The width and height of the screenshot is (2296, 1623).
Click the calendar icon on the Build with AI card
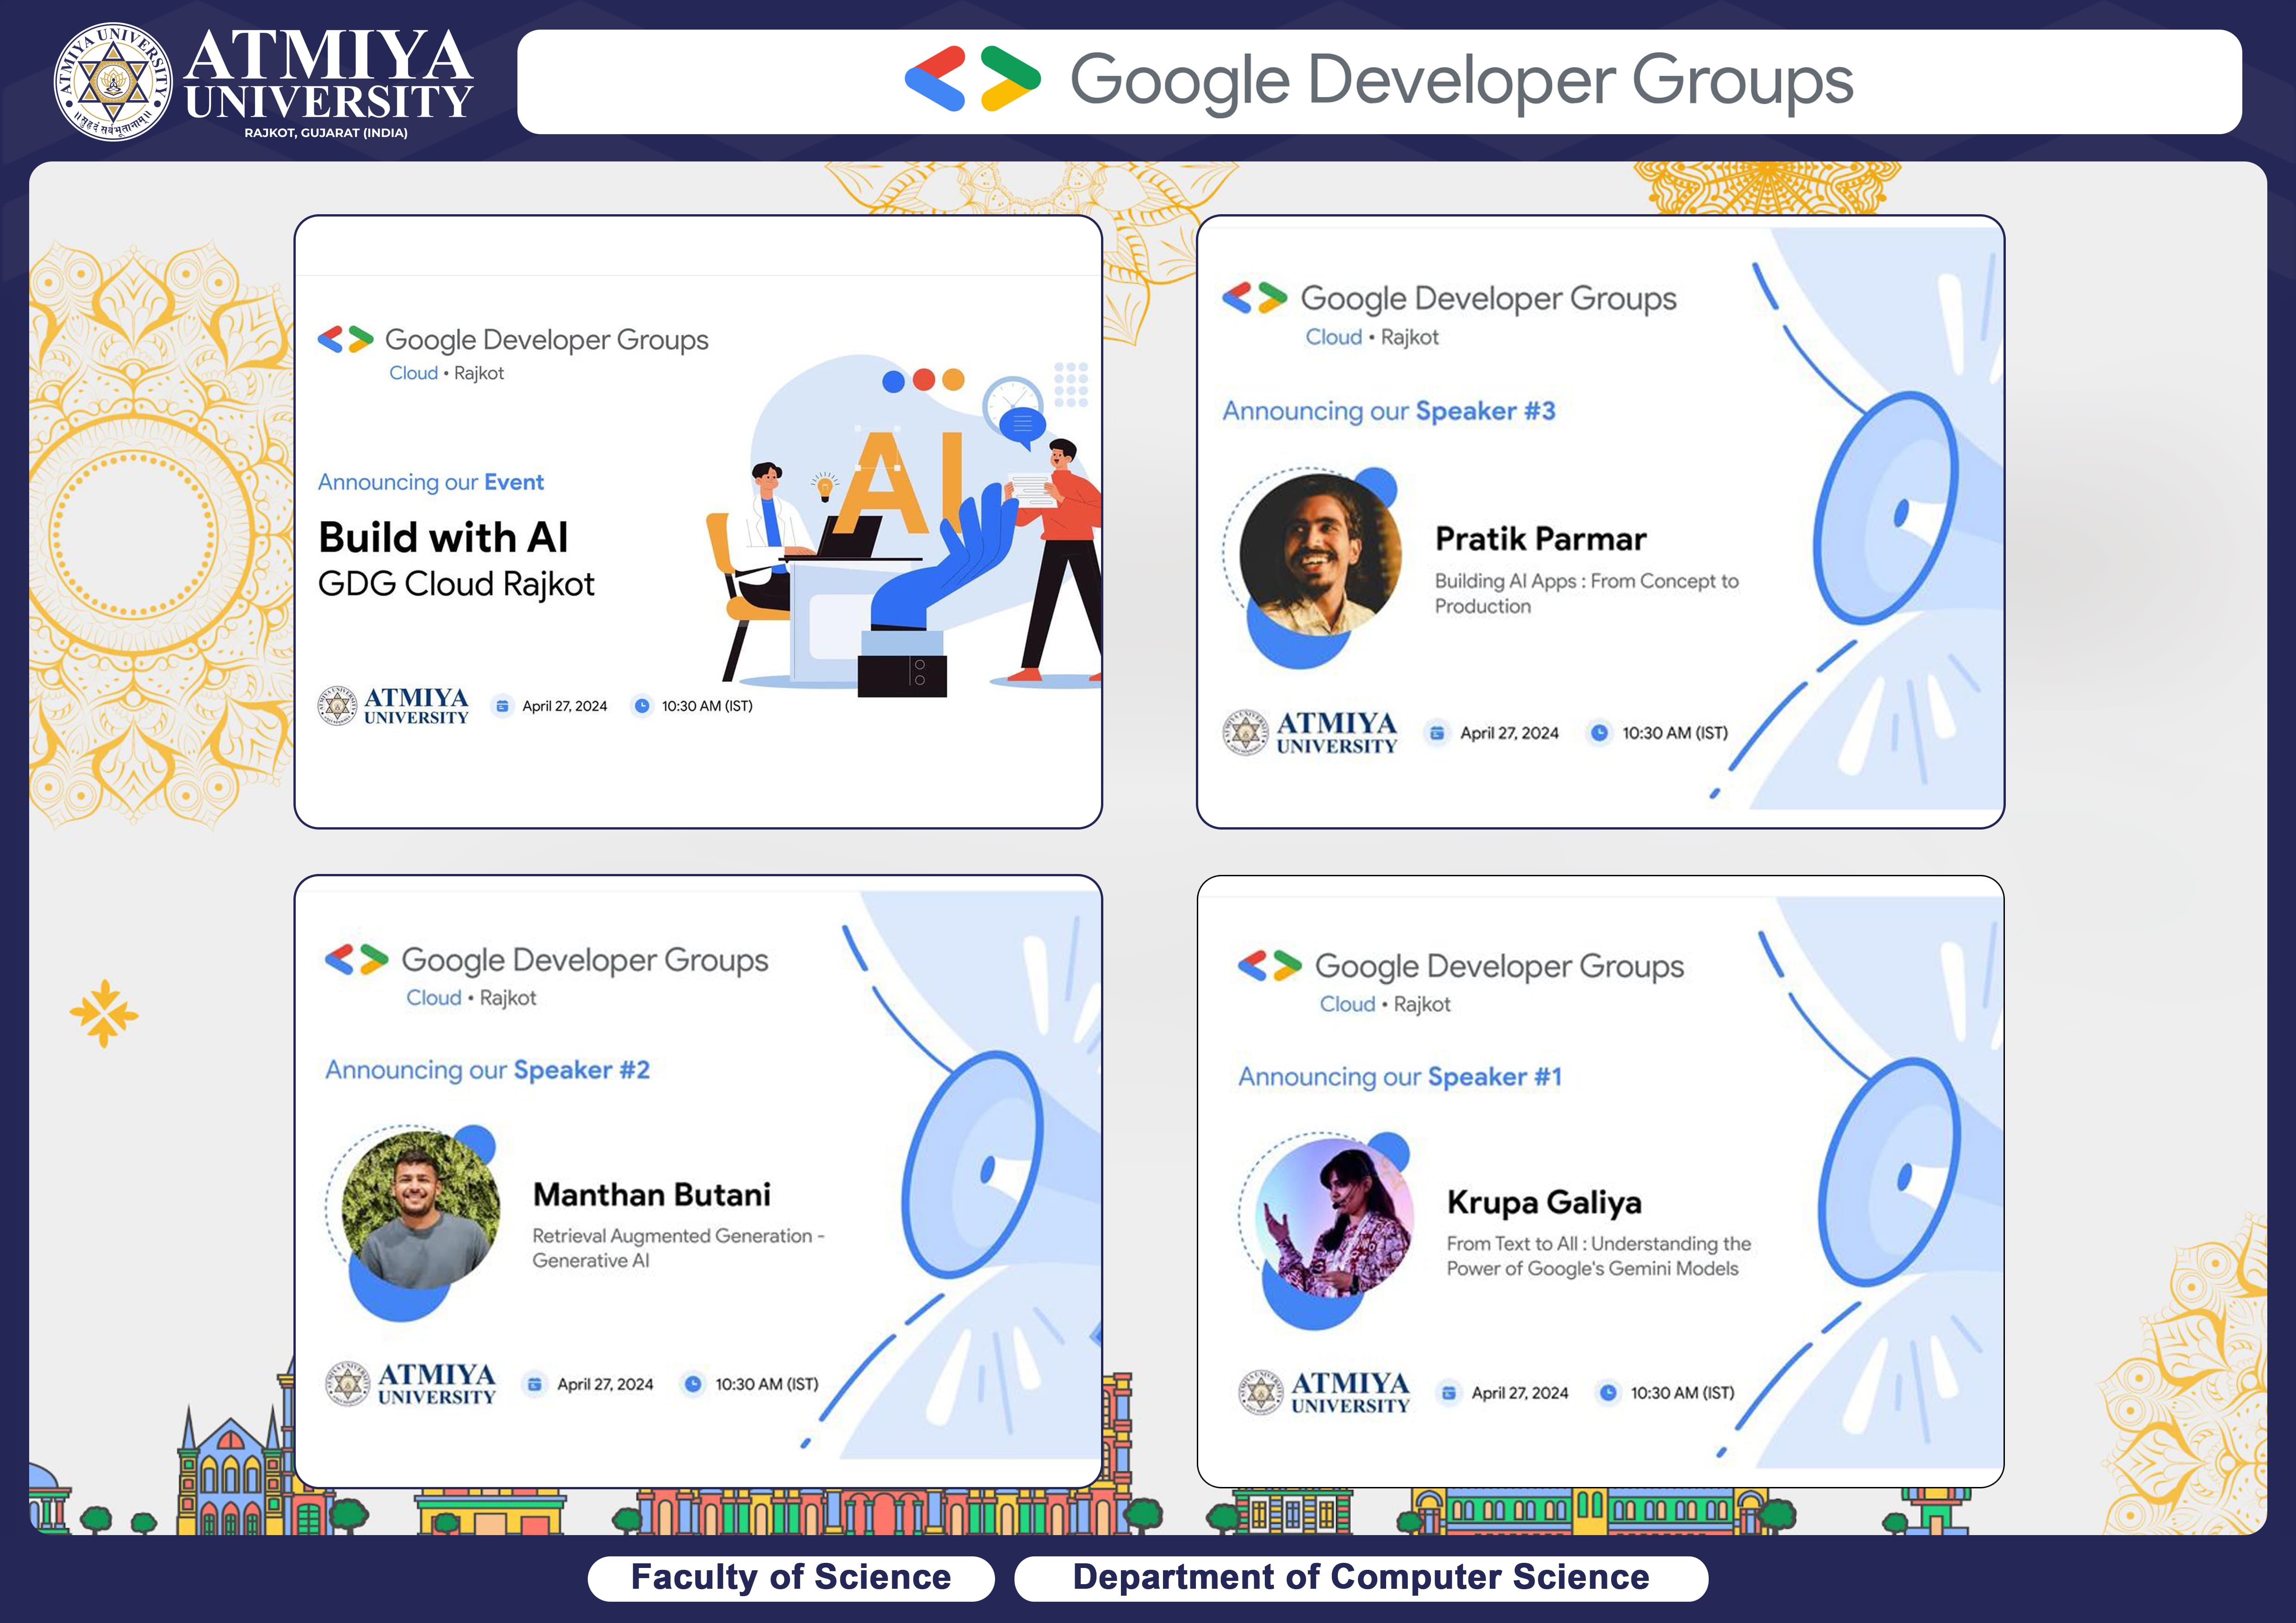pyautogui.click(x=502, y=706)
